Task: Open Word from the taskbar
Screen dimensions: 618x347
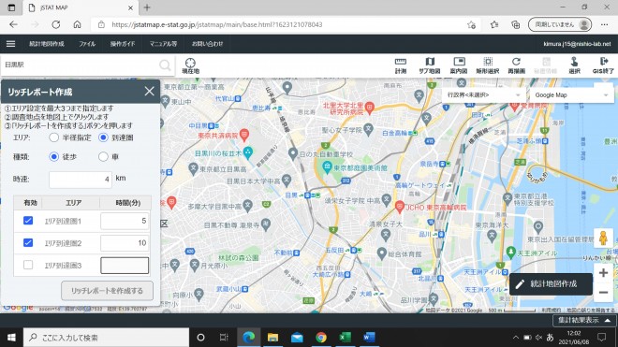Action: 369,337
